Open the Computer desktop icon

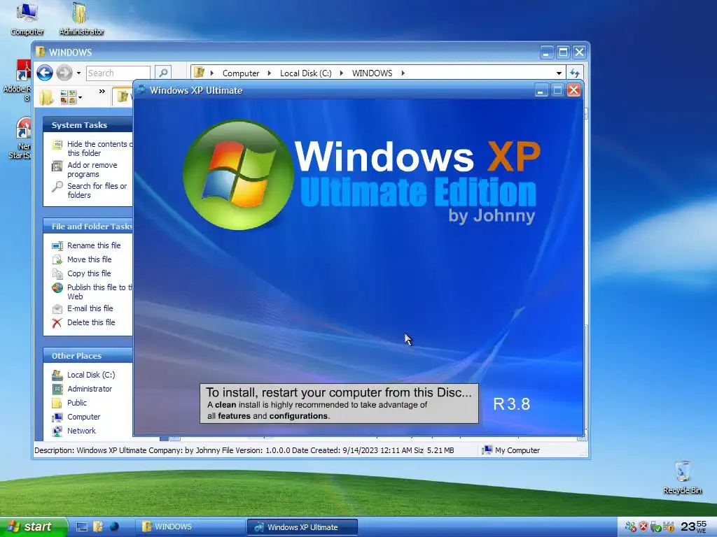[27, 19]
